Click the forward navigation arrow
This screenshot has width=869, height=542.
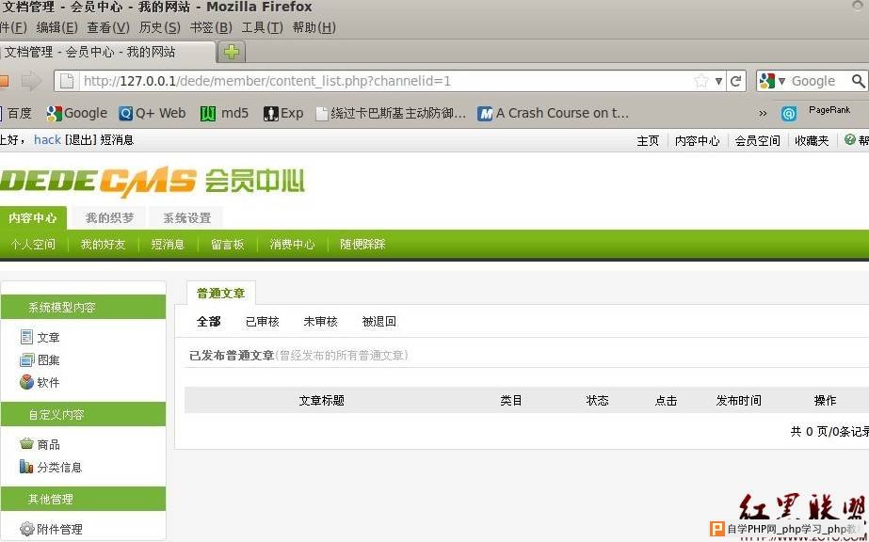point(31,81)
